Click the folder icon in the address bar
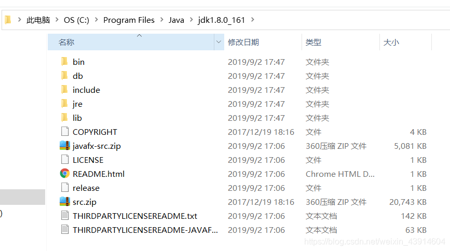 [x=8, y=20]
